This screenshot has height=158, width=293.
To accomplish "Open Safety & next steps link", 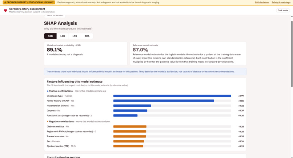I will point(281,3).
